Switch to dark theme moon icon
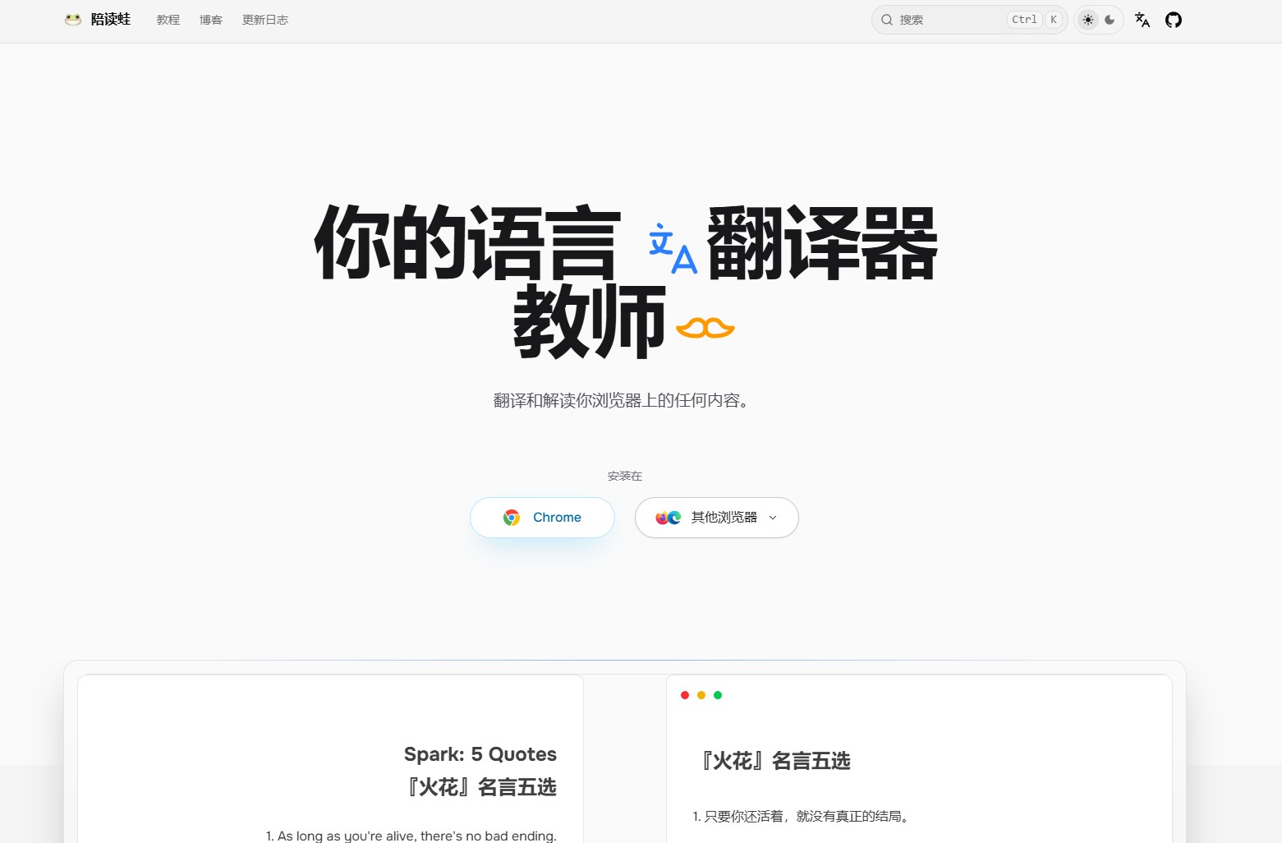1282x843 pixels. pyautogui.click(x=1110, y=20)
